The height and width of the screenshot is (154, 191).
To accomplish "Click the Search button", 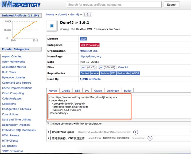I will click(172, 5).
